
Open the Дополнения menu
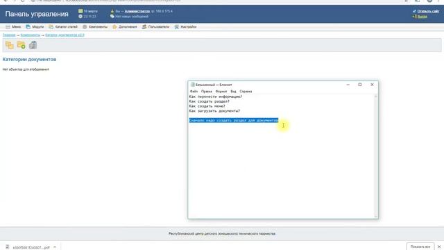pos(125,26)
